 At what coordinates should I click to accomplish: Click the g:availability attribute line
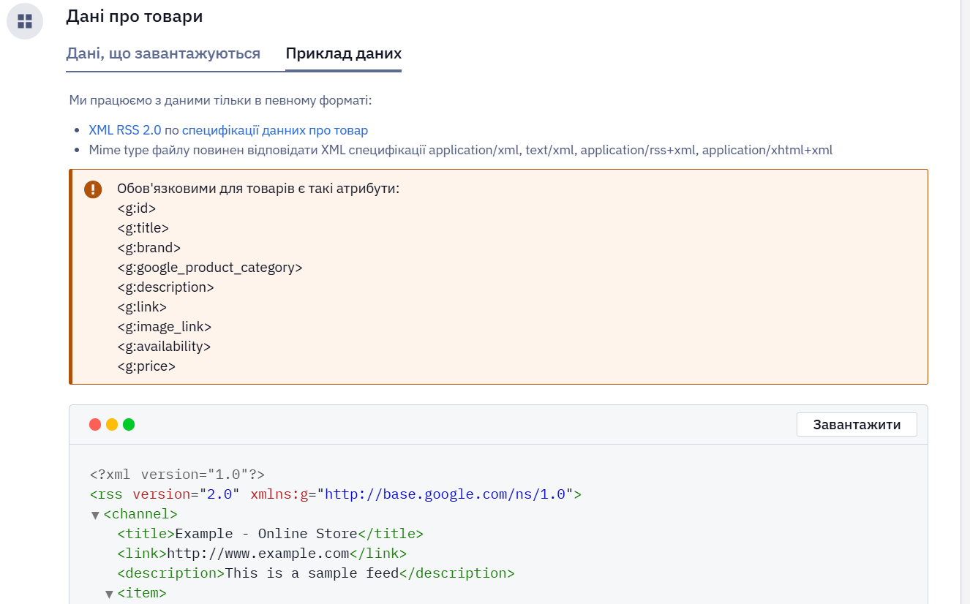164,347
